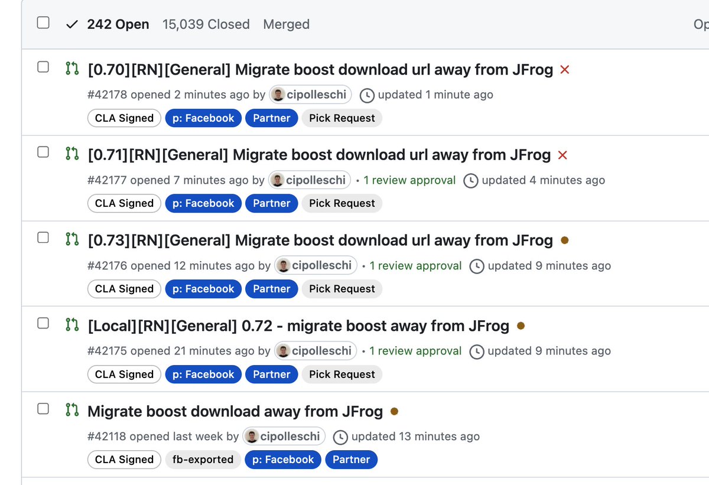The image size is (709, 485).
Task: Click cipolleschi avatar on PR #42178
Action: pyautogui.click(x=279, y=95)
